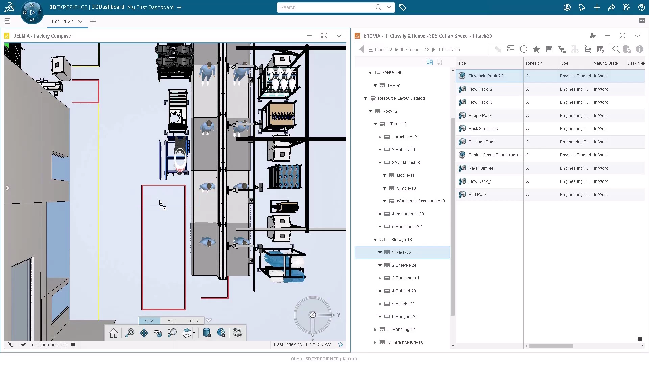Collapse the Resource Layout Catalog node

[366, 98]
